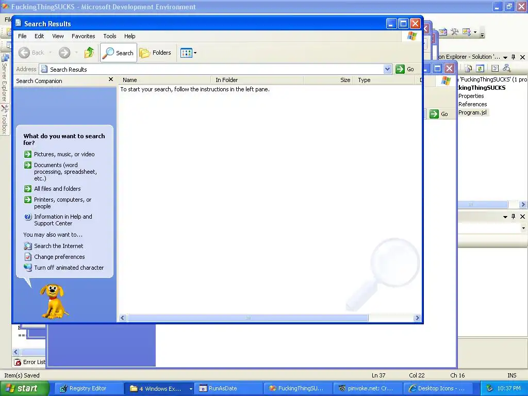Click Go in the window behind
The height and width of the screenshot is (396, 528).
pyautogui.click(x=439, y=114)
